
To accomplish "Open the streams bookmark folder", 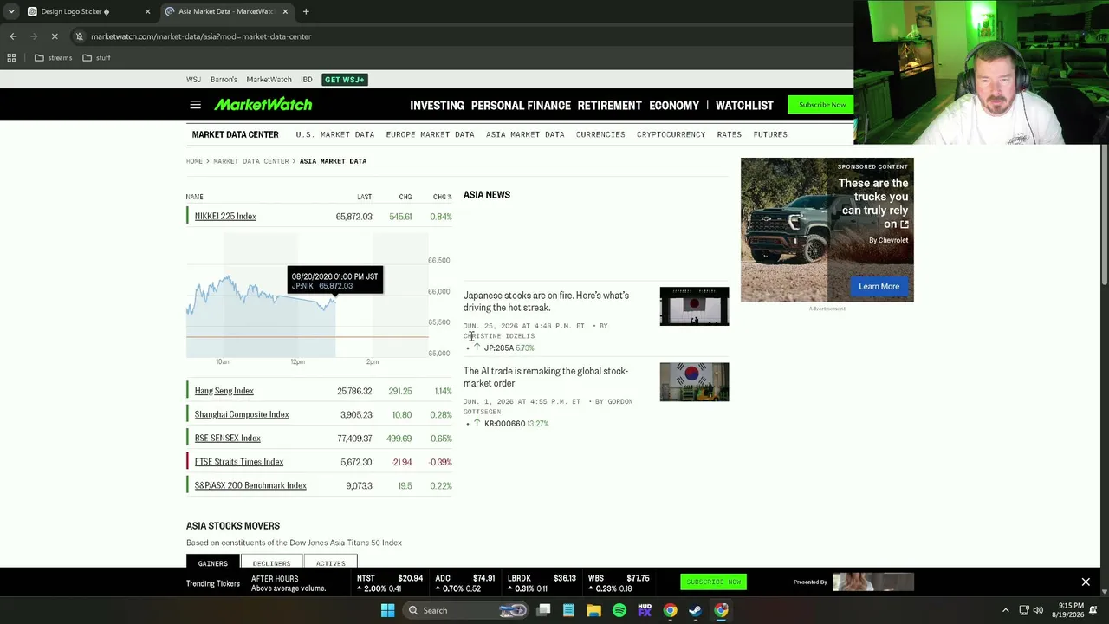I will pos(53,58).
